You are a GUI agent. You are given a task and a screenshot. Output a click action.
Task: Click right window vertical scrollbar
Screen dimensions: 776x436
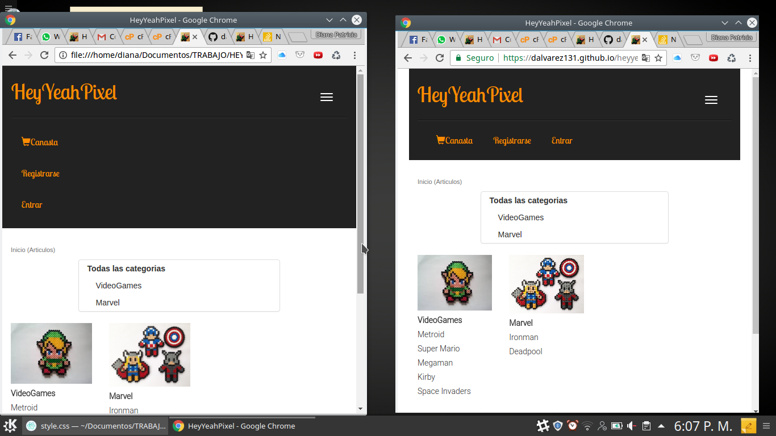coord(756,206)
